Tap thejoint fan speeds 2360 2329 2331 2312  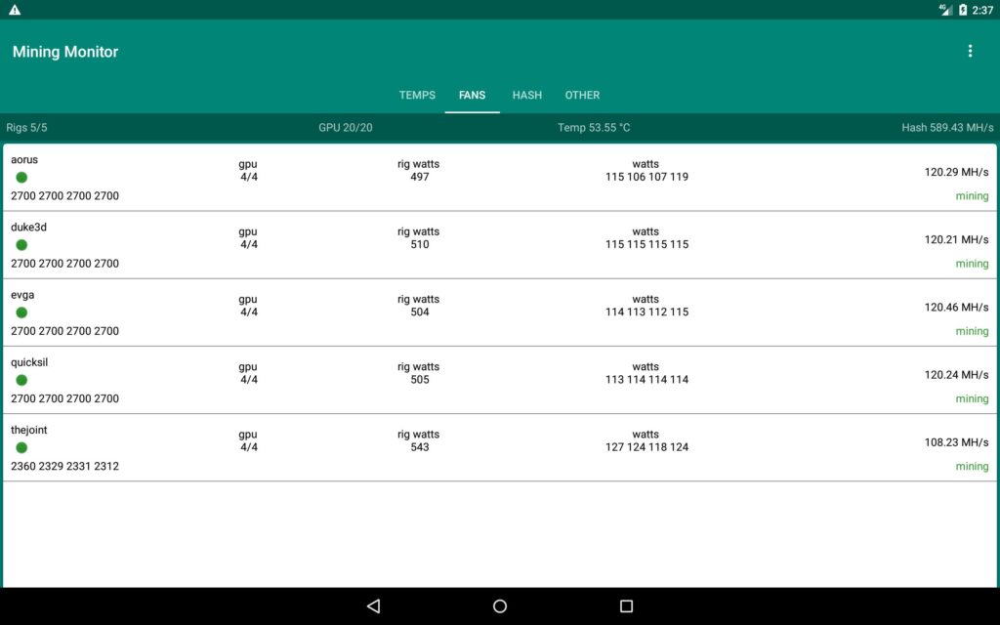tap(64, 467)
